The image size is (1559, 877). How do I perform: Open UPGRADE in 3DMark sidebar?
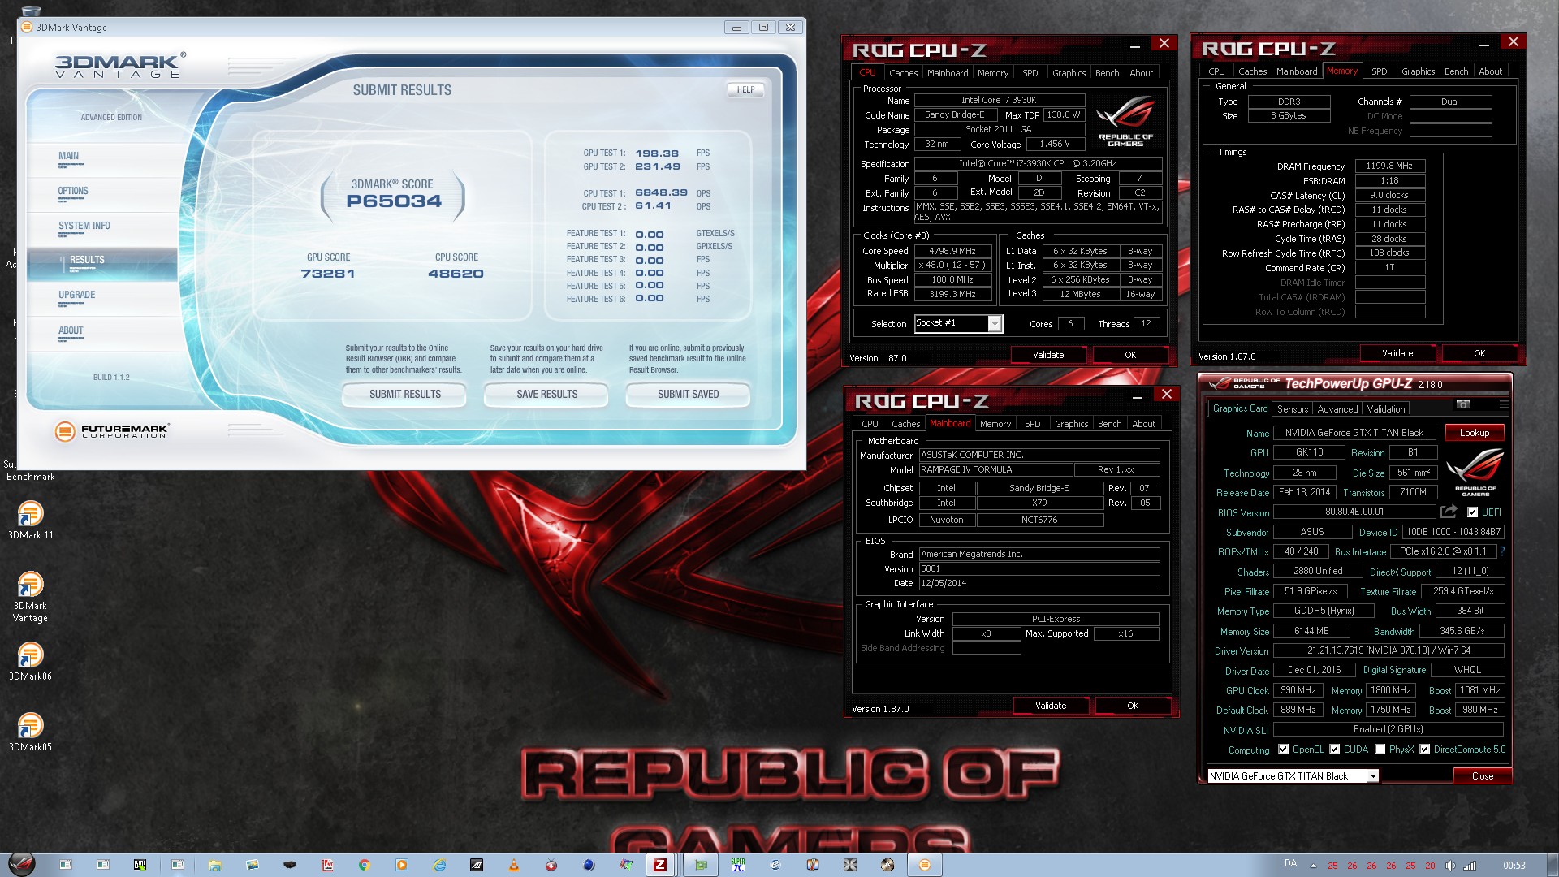(x=102, y=298)
